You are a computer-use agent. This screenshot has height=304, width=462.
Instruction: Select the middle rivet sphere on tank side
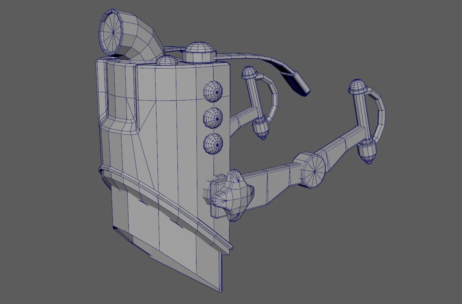coord(213,118)
